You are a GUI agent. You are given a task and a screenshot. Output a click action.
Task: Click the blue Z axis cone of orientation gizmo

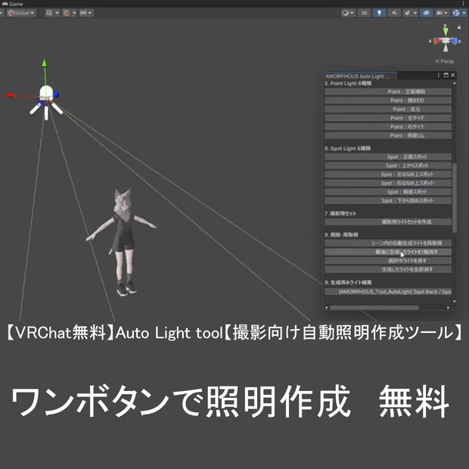click(455, 41)
